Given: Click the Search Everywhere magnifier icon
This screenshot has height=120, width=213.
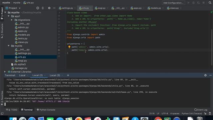Looking at the screenshot, I should click(x=210, y=3).
